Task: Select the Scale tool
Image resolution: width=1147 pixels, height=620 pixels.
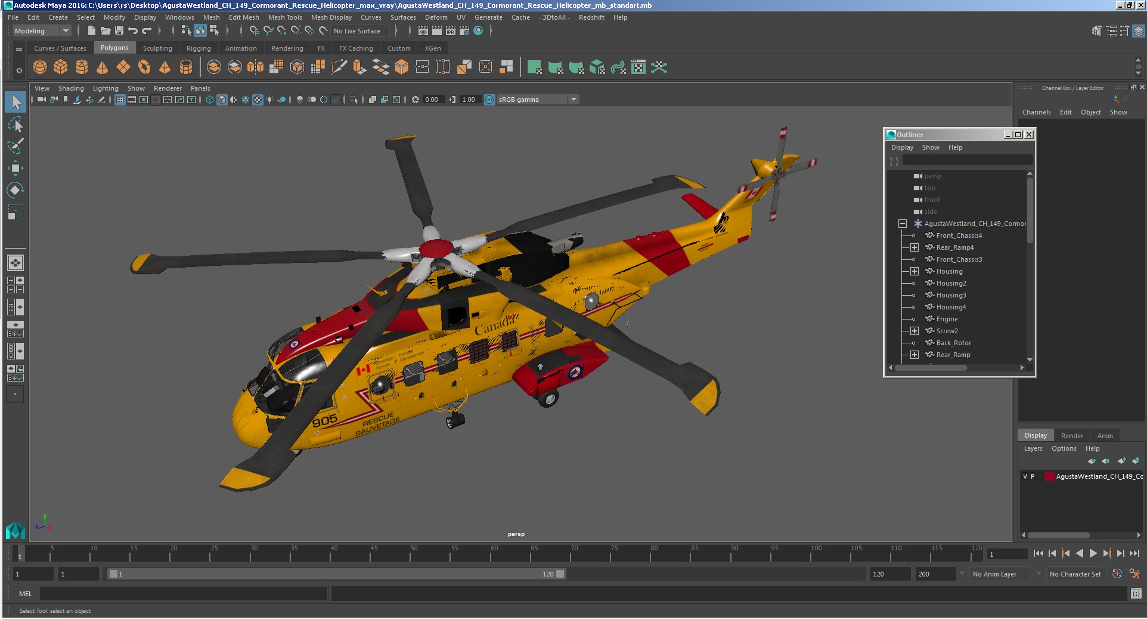Action: click(x=15, y=212)
